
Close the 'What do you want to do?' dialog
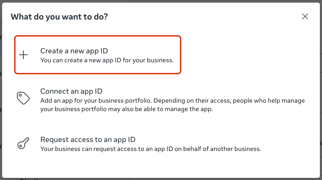[305, 16]
